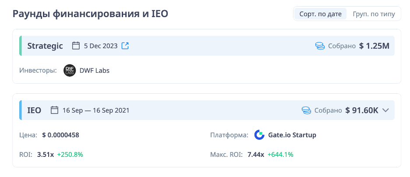Viewport: 410px width, 177px height.
Task: Click the Gate.io Startup logo icon
Action: tap(259, 135)
